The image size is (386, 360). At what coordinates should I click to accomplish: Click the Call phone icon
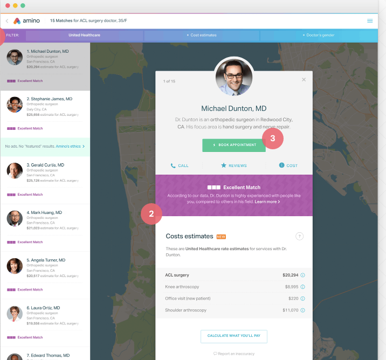point(173,165)
